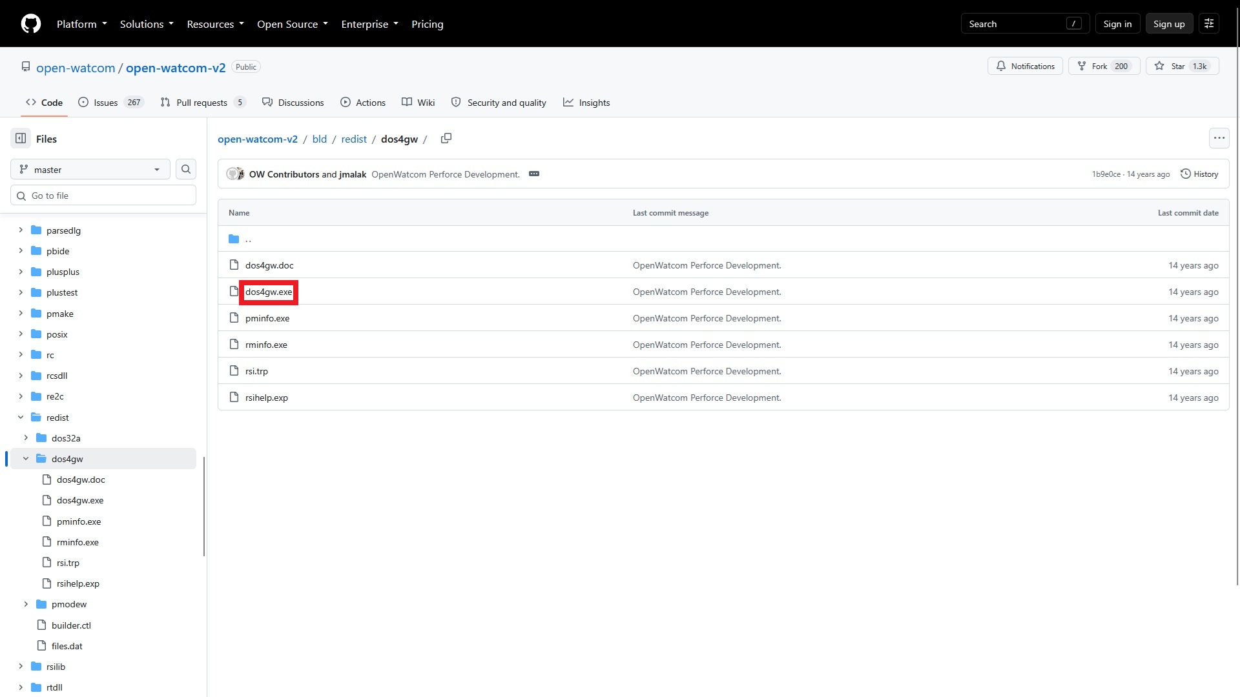Expand the plusplus folder
Screen dimensions: 1240x697
[21, 272]
